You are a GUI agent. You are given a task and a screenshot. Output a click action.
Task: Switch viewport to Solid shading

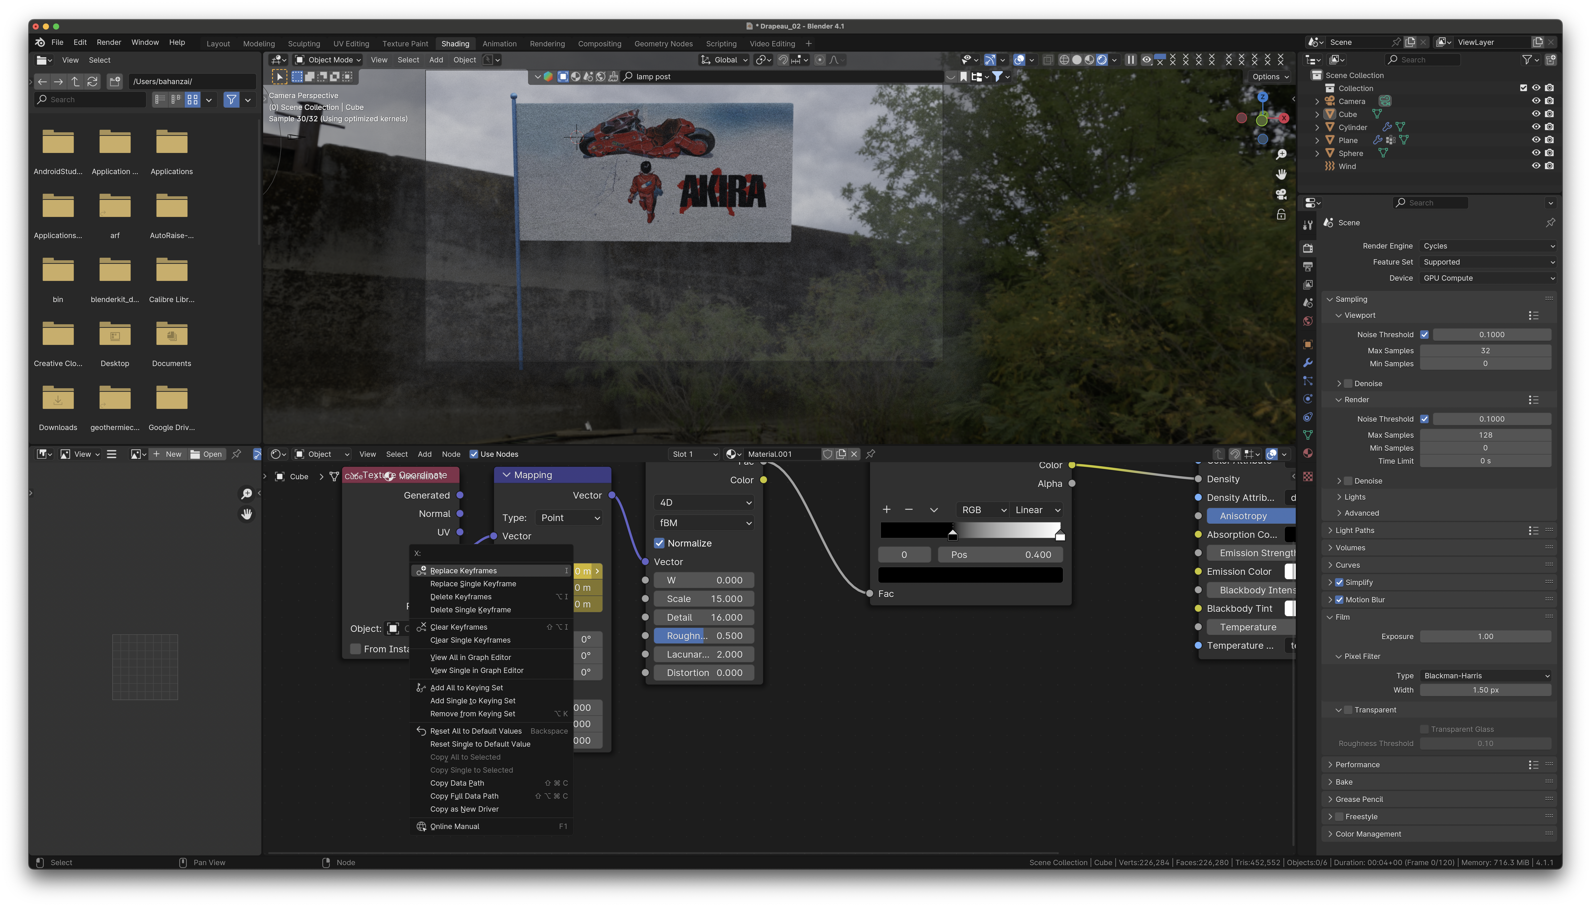point(1076,60)
